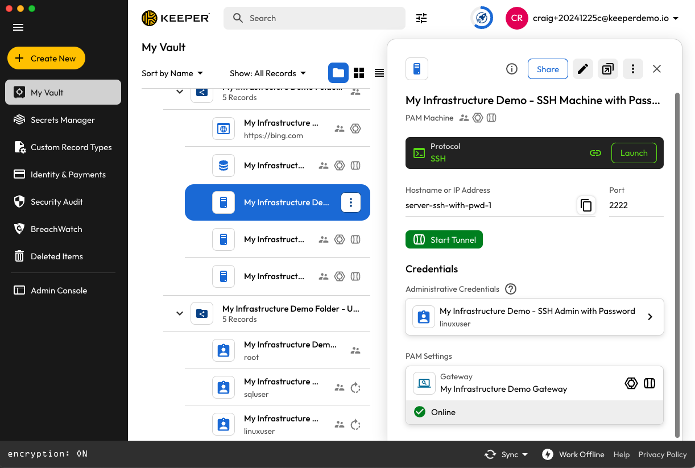Click the duplicate record icon in detail panel
The image size is (695, 468).
pos(607,69)
